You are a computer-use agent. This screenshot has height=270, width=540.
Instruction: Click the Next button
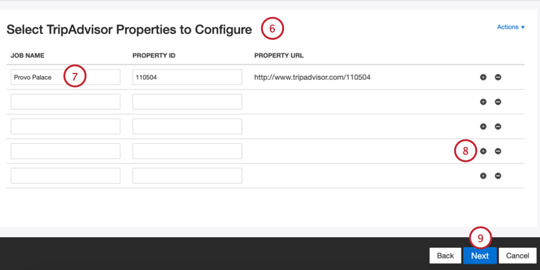480,255
